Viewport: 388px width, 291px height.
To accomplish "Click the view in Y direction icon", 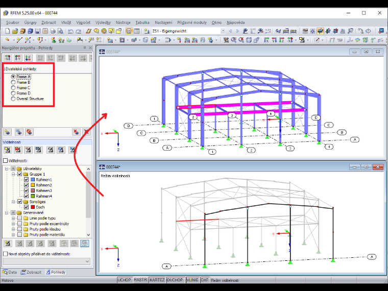I will point(274,40).
